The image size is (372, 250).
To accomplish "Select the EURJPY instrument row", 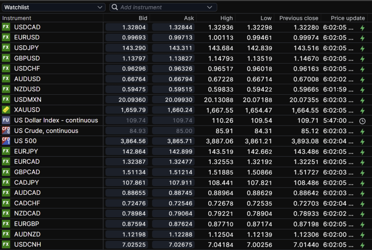I will click(26, 151).
